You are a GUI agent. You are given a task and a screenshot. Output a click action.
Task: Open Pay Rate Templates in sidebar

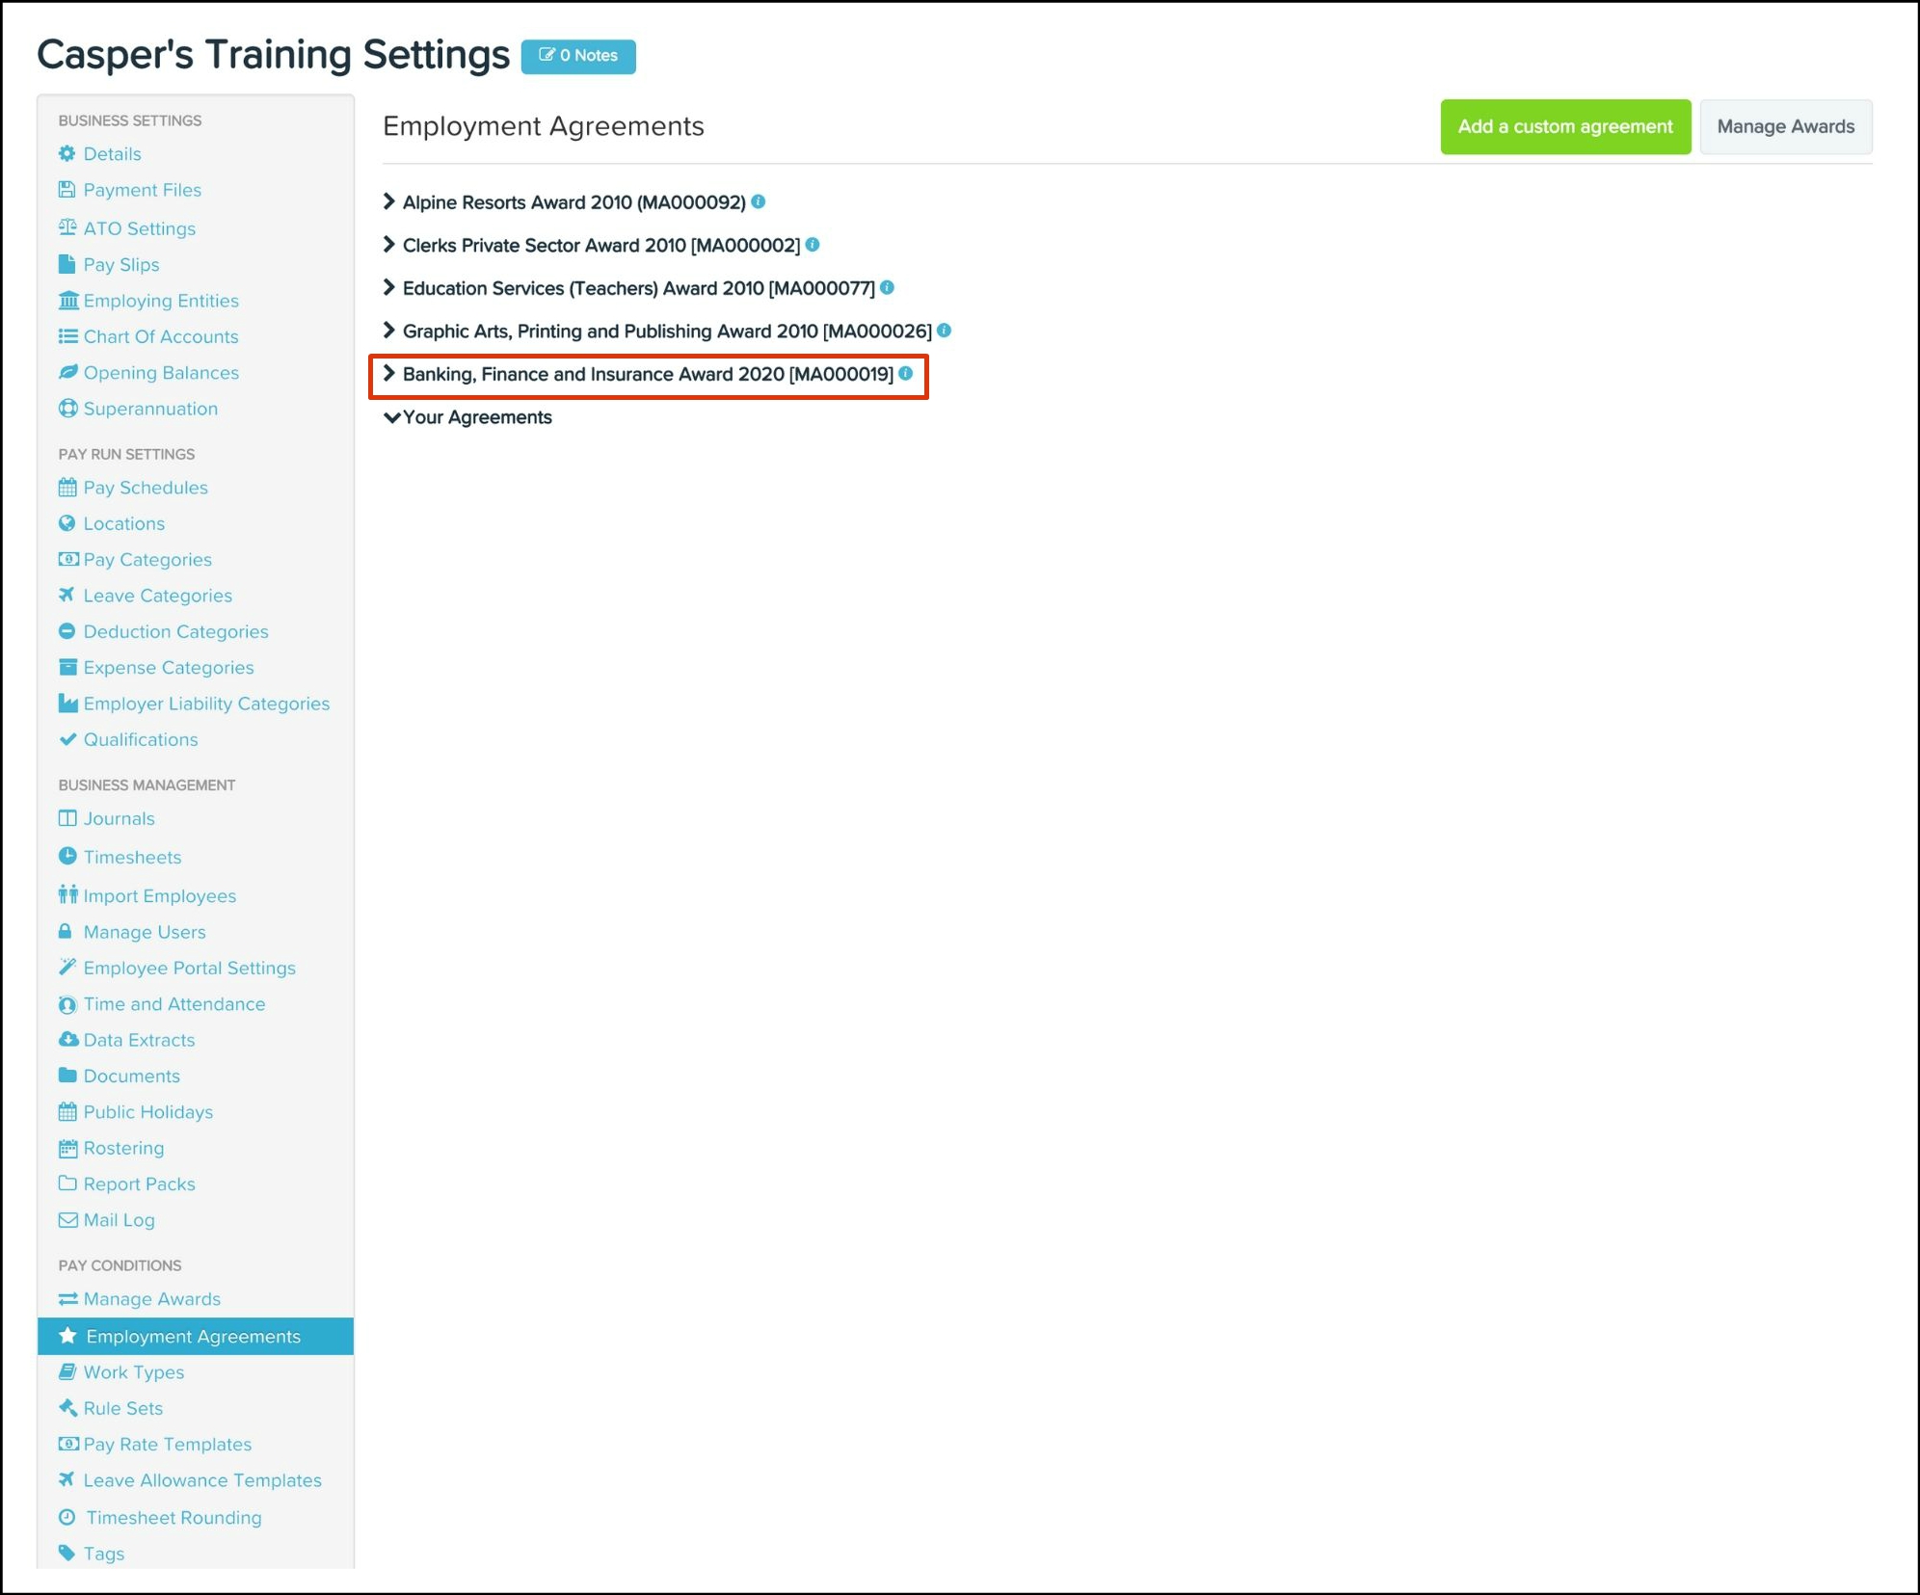(x=167, y=1444)
